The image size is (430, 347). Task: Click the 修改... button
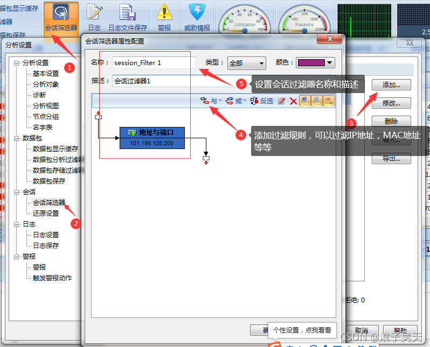[391, 103]
